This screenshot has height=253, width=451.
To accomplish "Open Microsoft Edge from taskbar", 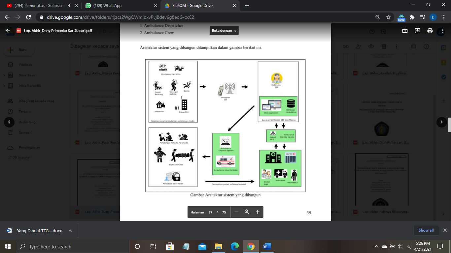I will (x=234, y=246).
